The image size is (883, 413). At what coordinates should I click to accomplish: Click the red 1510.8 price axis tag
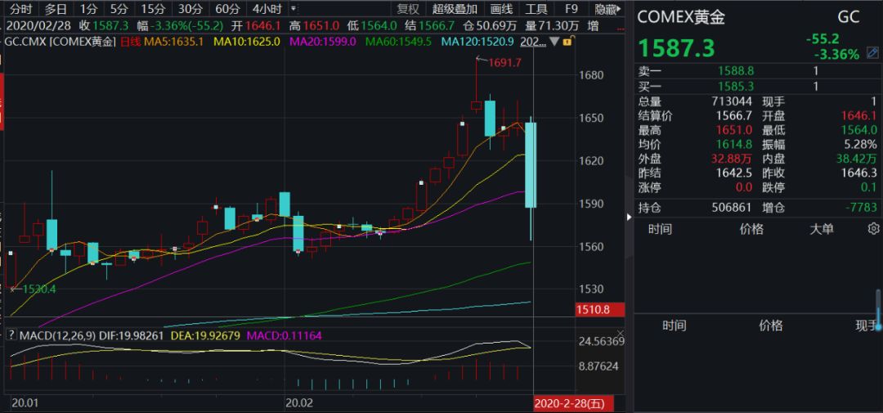[x=600, y=309]
